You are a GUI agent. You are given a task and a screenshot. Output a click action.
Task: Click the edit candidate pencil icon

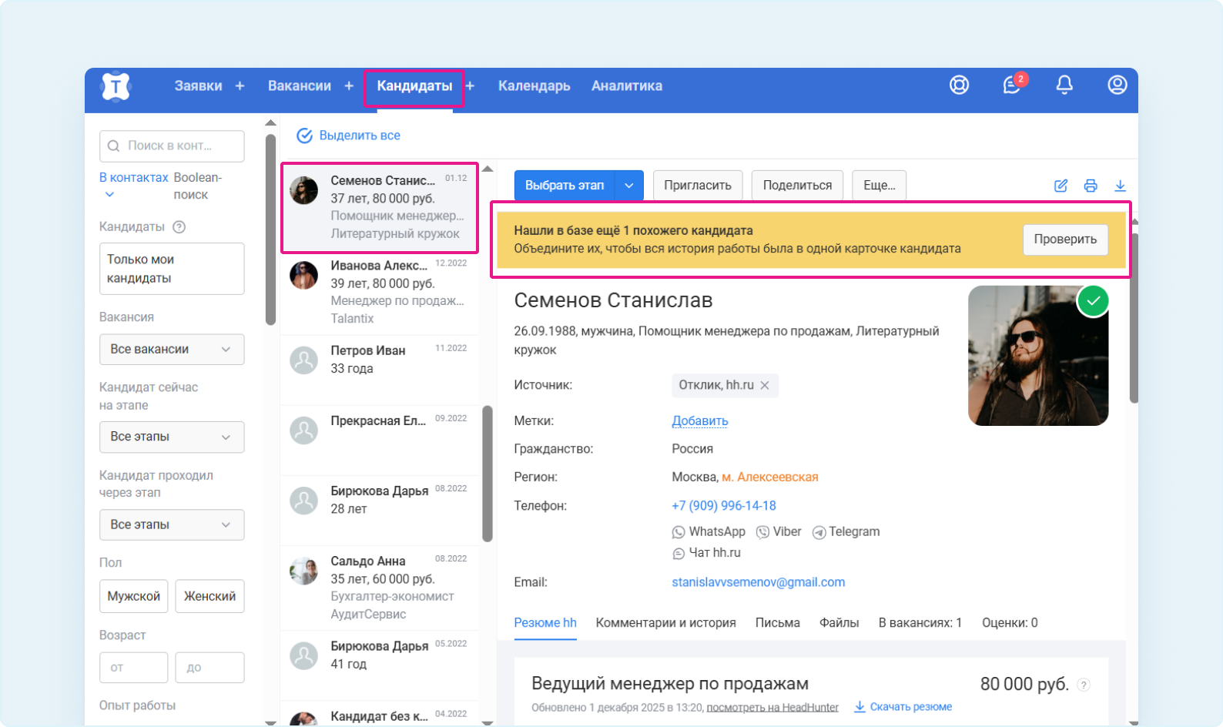point(1060,186)
